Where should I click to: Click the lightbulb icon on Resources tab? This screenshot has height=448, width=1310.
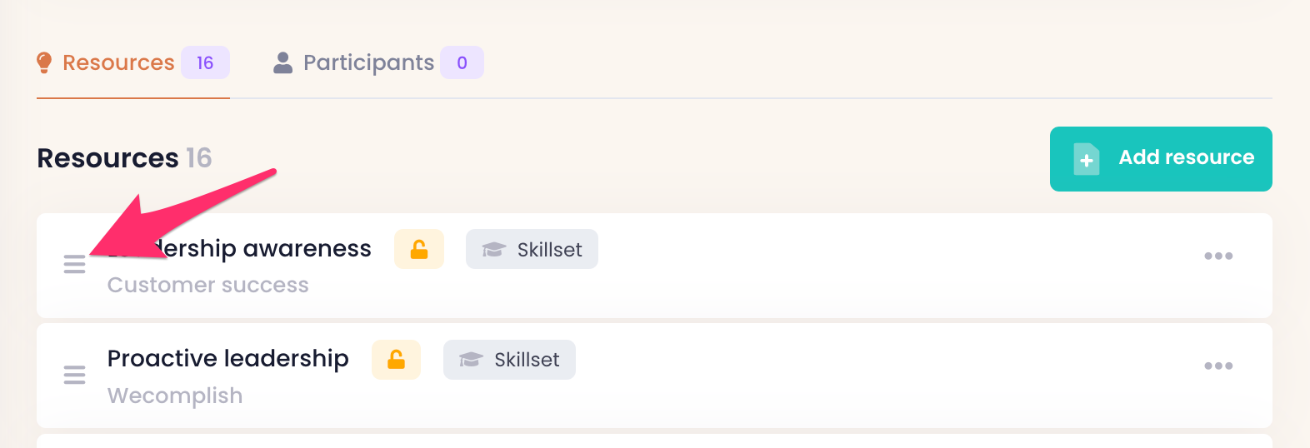pos(45,62)
